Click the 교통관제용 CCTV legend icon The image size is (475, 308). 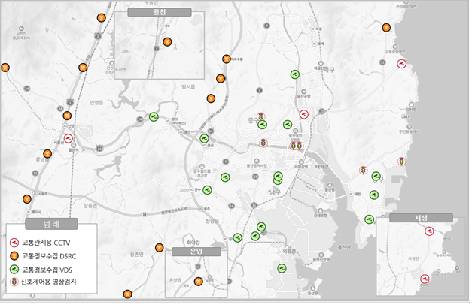coord(14,243)
